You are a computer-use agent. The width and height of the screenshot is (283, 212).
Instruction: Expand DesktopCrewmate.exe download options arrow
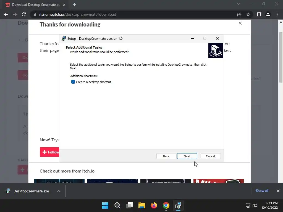tap(59, 191)
